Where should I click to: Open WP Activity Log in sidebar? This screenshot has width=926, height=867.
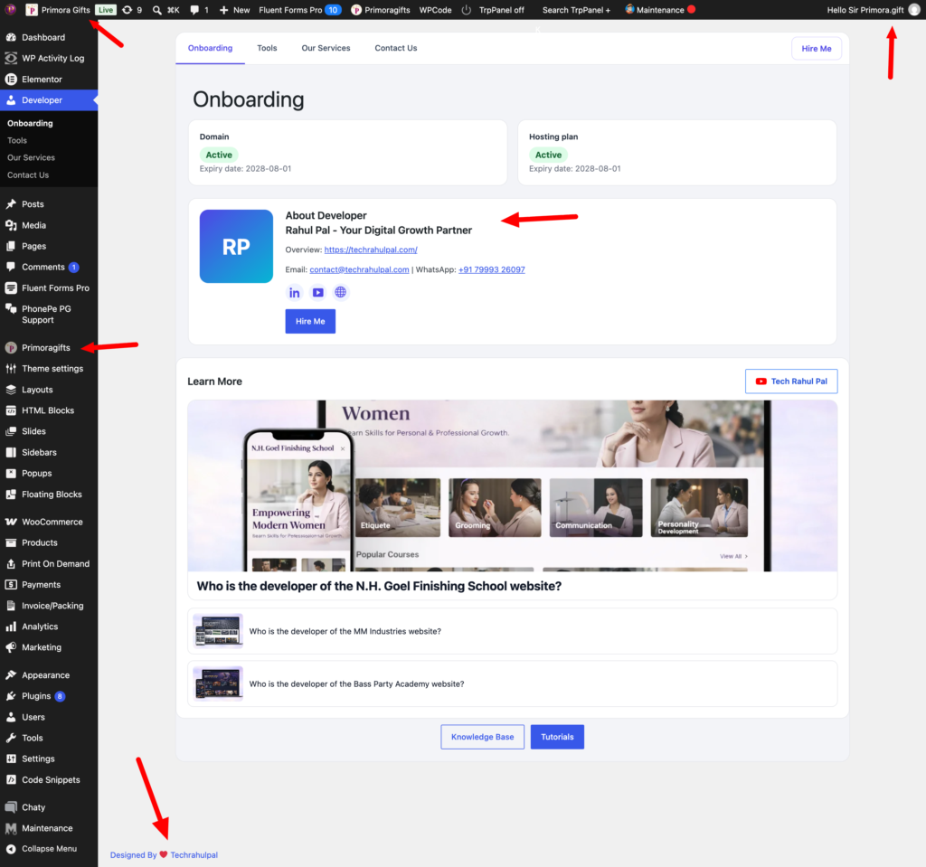click(x=49, y=58)
